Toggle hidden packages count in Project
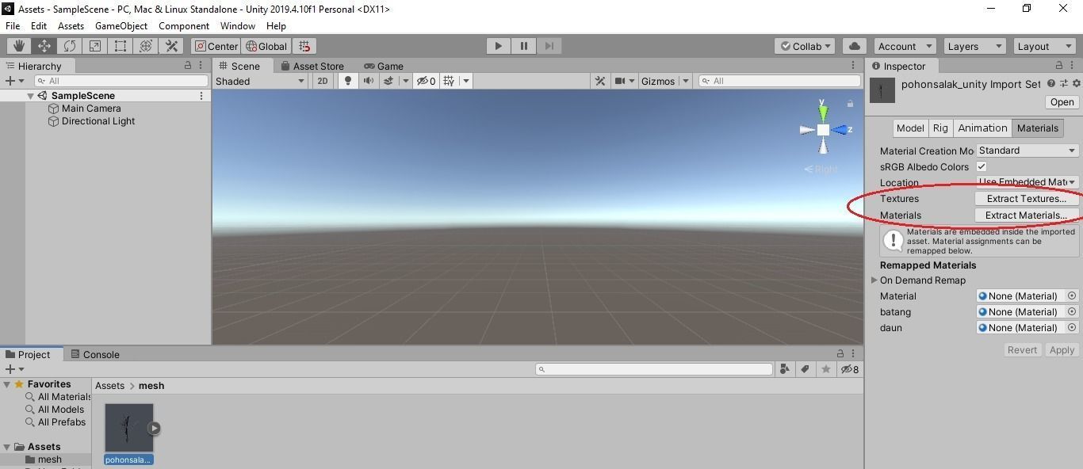This screenshot has width=1083, height=469. [x=850, y=369]
